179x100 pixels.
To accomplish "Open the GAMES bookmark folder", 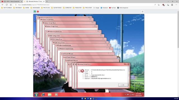I will pos(26,8).
